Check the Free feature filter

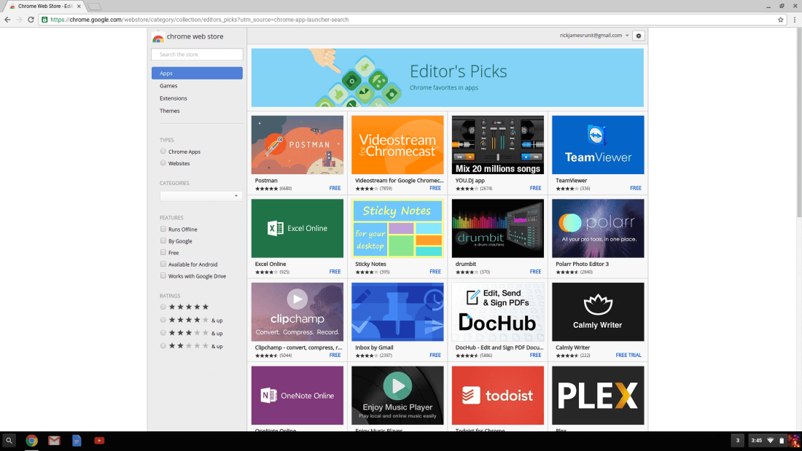coord(163,253)
